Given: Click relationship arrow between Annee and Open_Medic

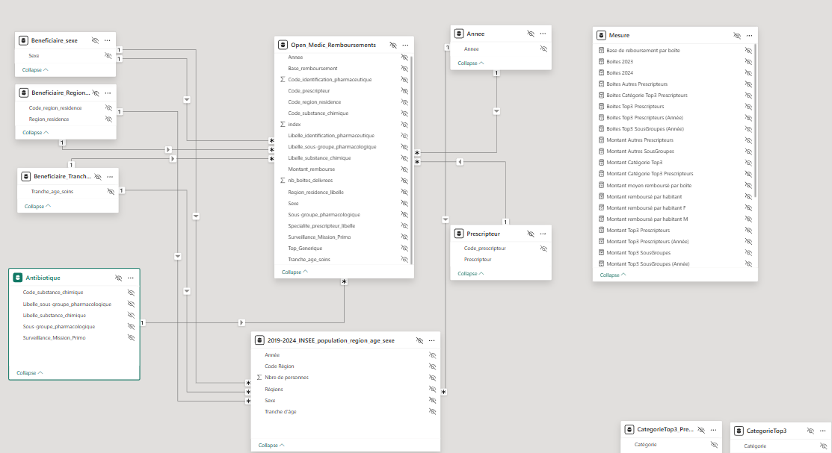Looking at the screenshot, I should click(496, 111).
